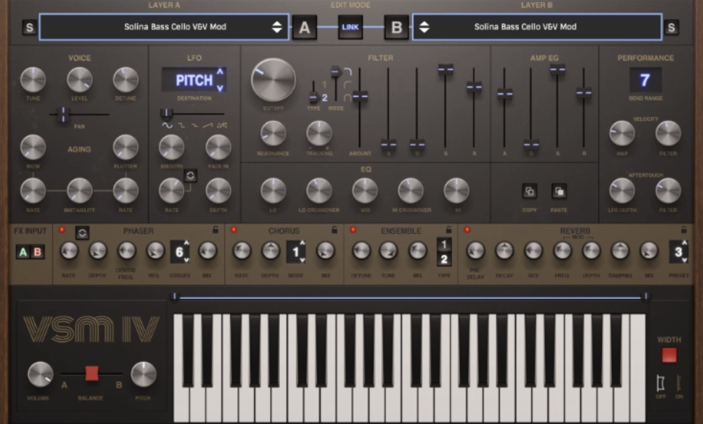The image size is (703, 424).
Task: Select Ensemble type 1
Action: [444, 245]
